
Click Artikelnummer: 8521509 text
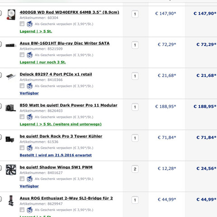[41, 49]
